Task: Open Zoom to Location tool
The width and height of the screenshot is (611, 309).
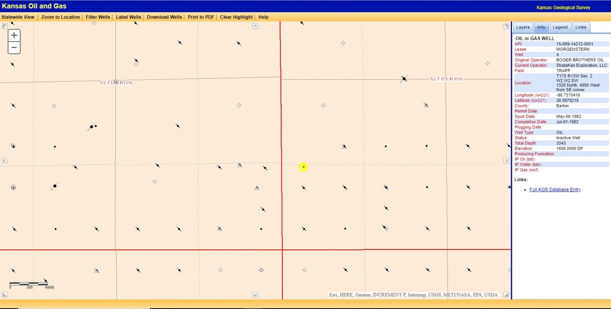Action: pos(60,17)
